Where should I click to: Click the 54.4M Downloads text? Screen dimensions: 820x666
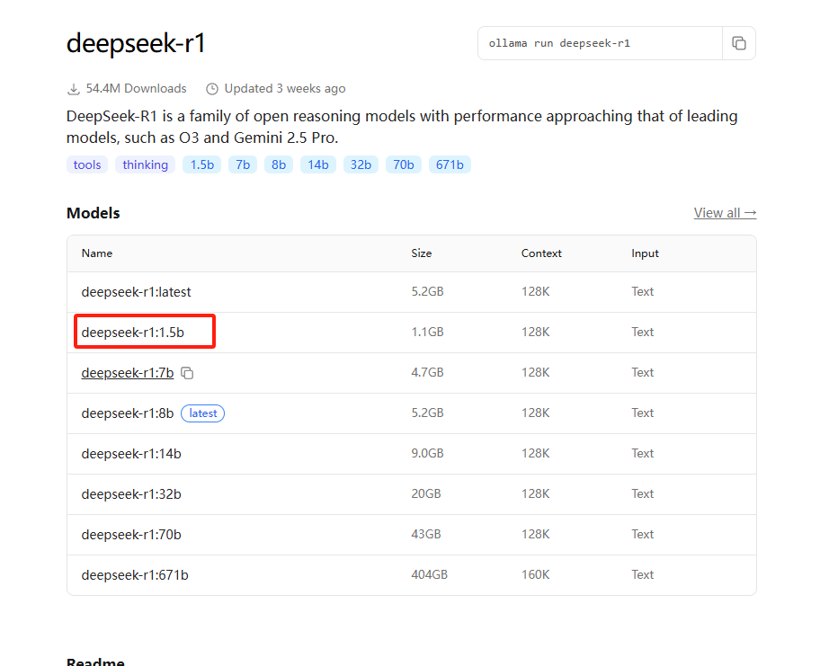pos(136,89)
